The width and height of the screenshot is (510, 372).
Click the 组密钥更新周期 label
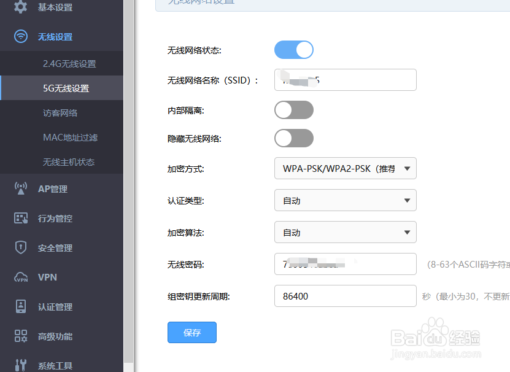pyautogui.click(x=198, y=296)
